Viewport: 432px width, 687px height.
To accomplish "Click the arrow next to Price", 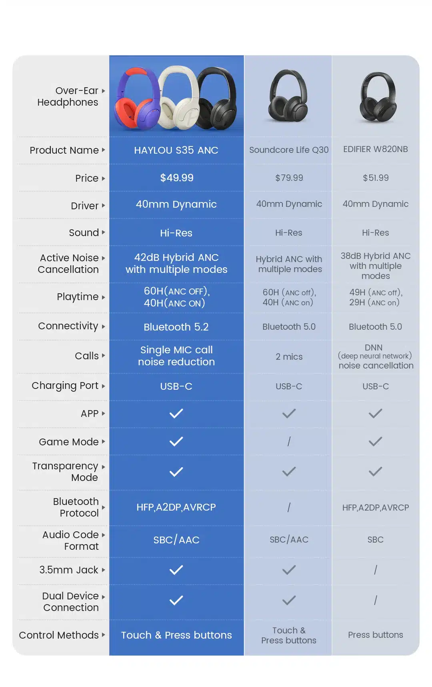I will point(103,178).
